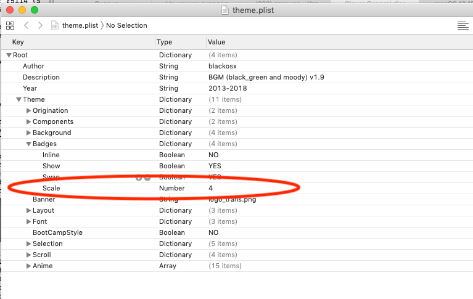Screen dimensions: 473x299
Task: Select the Scale key
Action: 51,188
